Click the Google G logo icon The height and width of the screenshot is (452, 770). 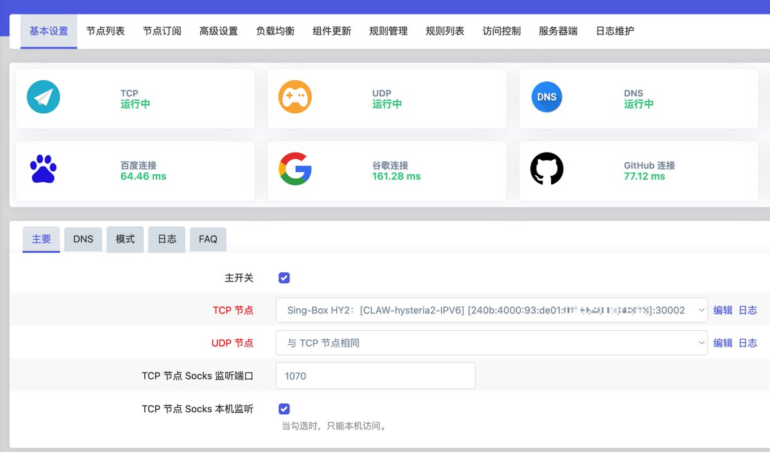[295, 169]
